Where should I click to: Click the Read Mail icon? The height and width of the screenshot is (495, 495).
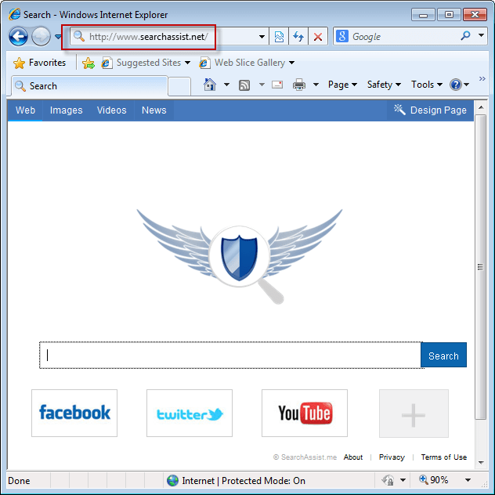tap(277, 85)
